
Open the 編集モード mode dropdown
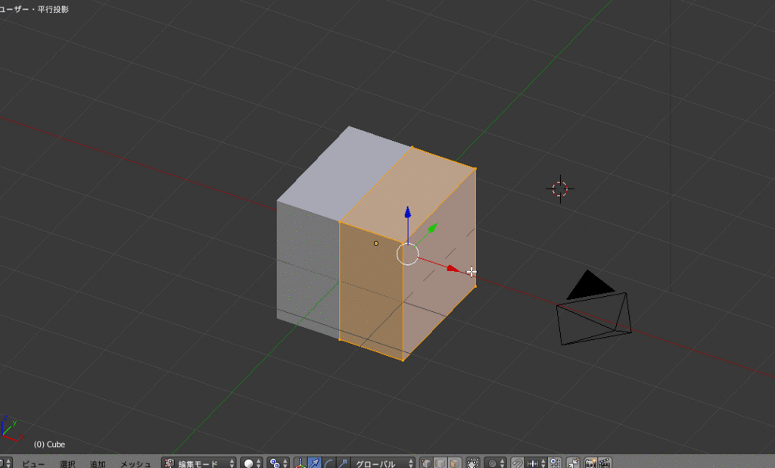(x=199, y=463)
